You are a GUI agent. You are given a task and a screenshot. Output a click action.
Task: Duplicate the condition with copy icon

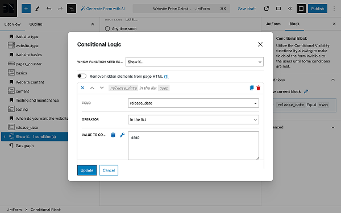[252, 88]
